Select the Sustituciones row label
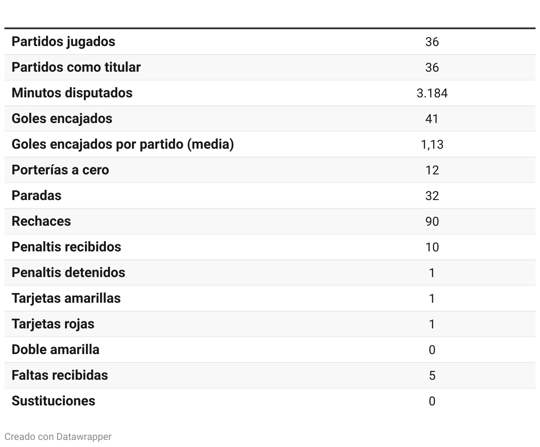The width and height of the screenshot is (540, 447). (54, 401)
